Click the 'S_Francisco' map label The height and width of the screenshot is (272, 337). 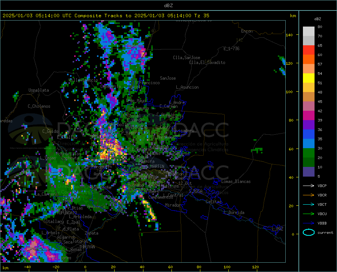click(x=148, y=83)
